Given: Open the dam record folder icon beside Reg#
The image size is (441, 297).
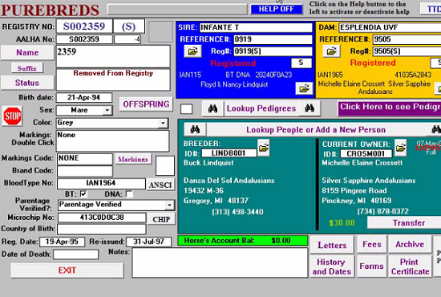Looking at the screenshot, I should 332,51.
